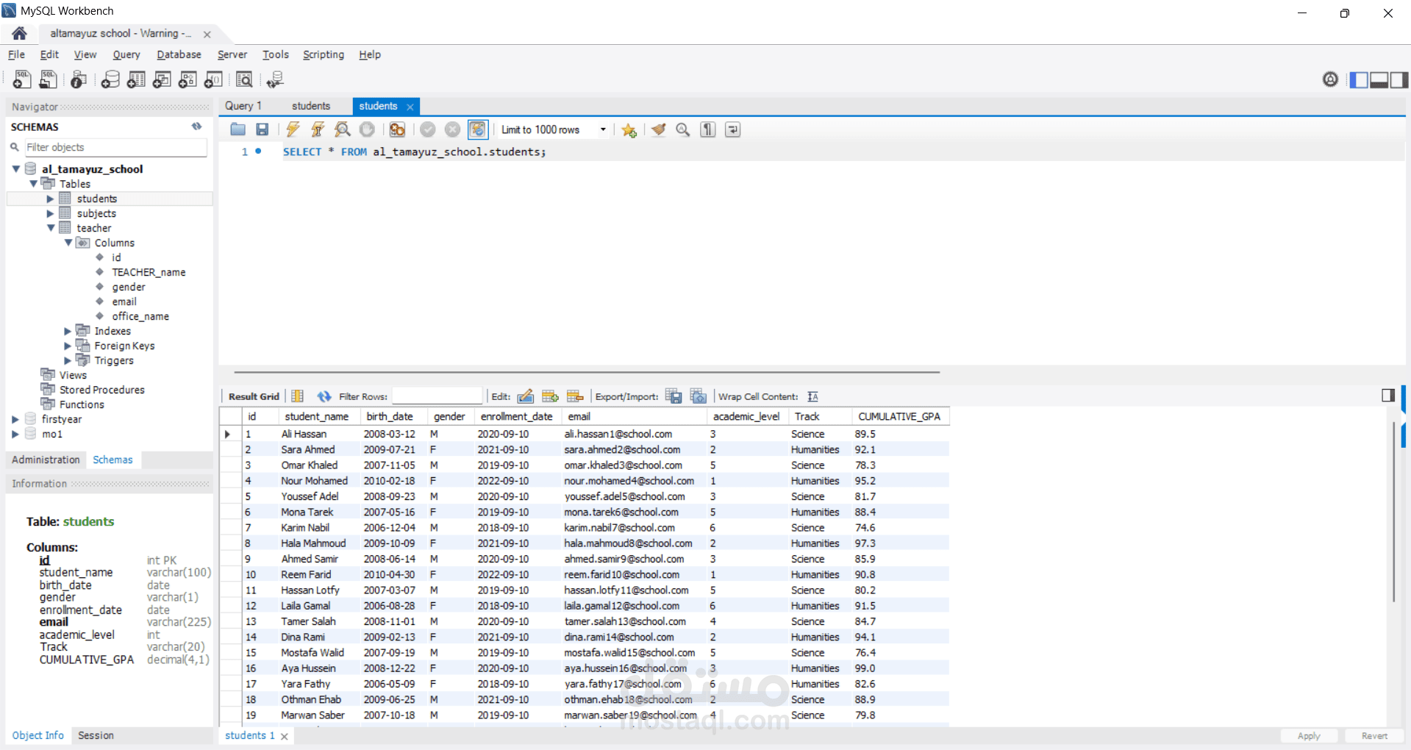The height and width of the screenshot is (750, 1411).
Task: Open an SQL script file from main toolbar
Action: point(49,79)
